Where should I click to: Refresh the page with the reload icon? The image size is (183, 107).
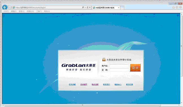pyautogui.click(x=88, y=7)
